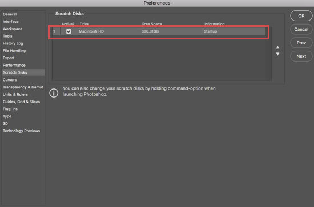Screen dimensions: 314x207
Task: Switch to Units & Rulers
Action: [x=15, y=95]
